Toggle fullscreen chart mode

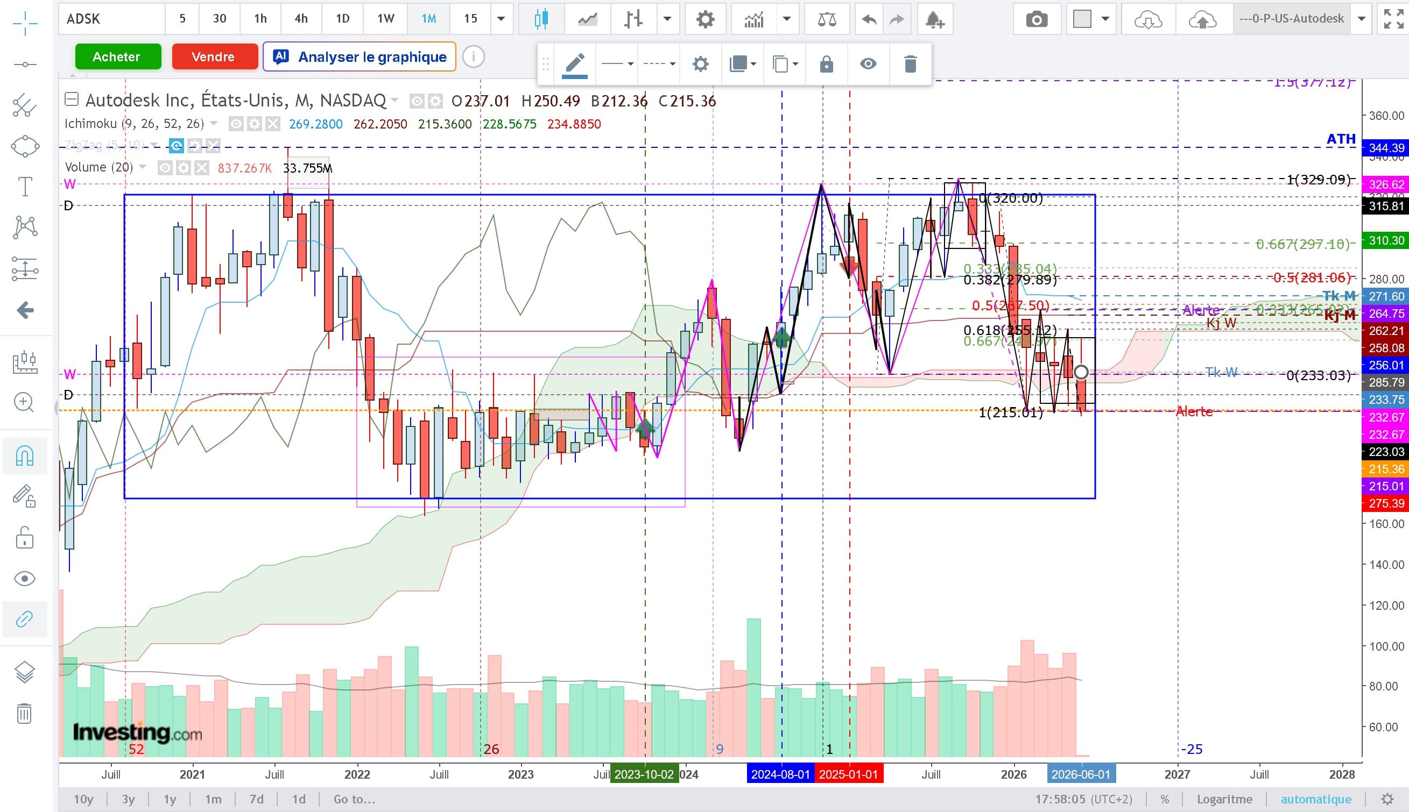1393,19
